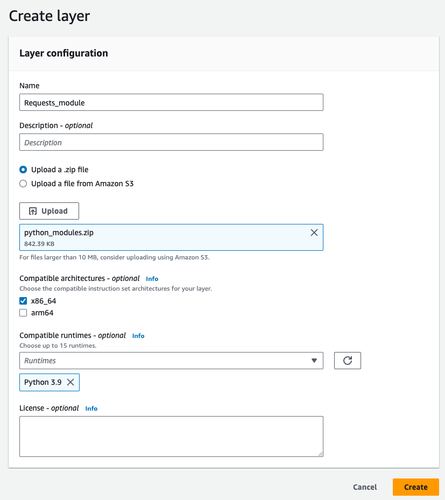Expand the runtimes list via its arrow
Screen dimensions: 445x500
pos(314,360)
